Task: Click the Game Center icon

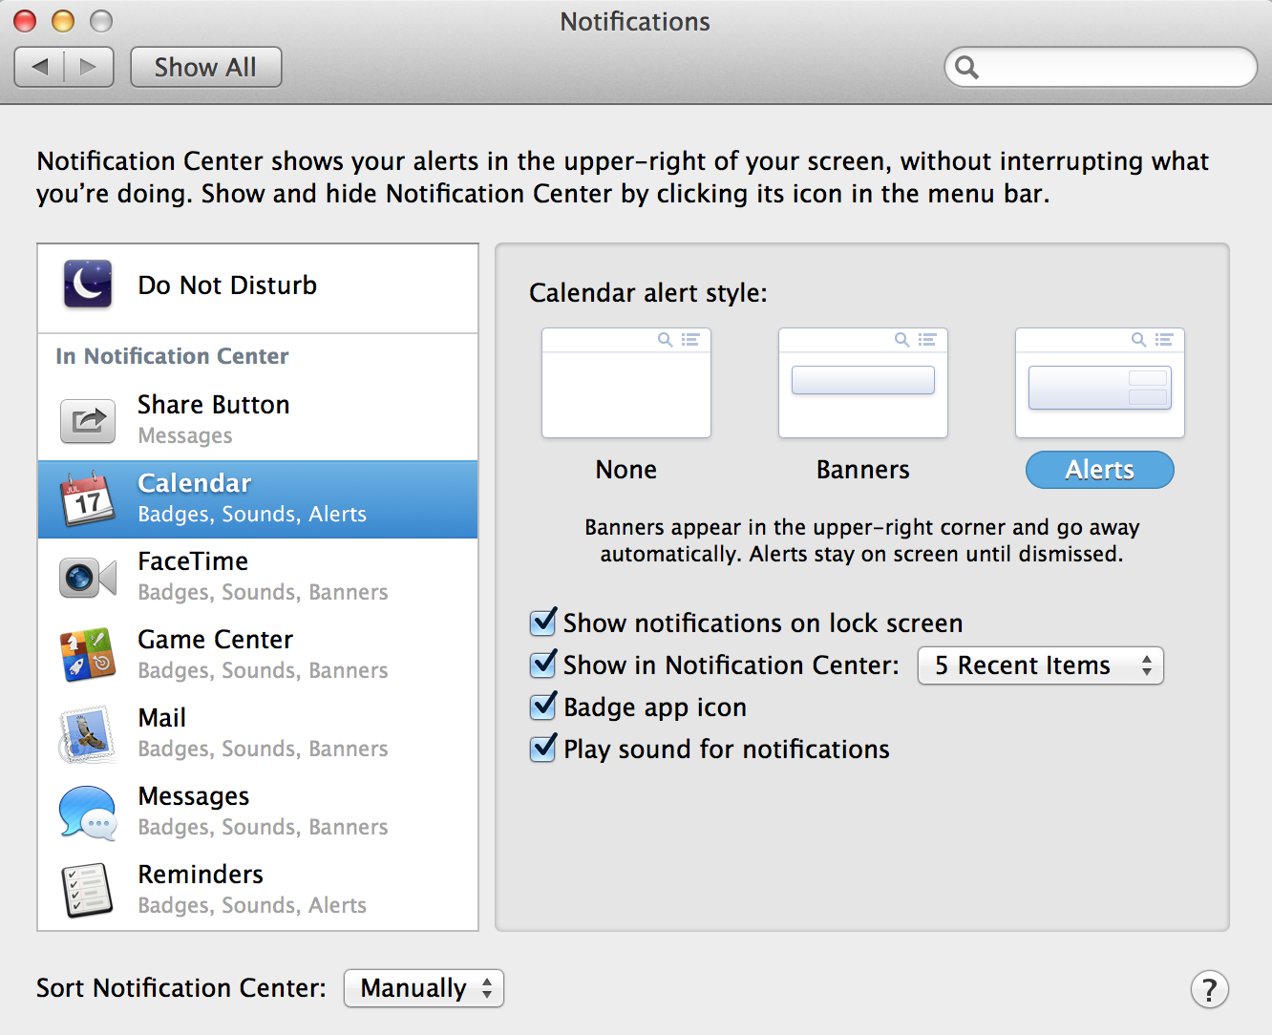Action: click(88, 655)
